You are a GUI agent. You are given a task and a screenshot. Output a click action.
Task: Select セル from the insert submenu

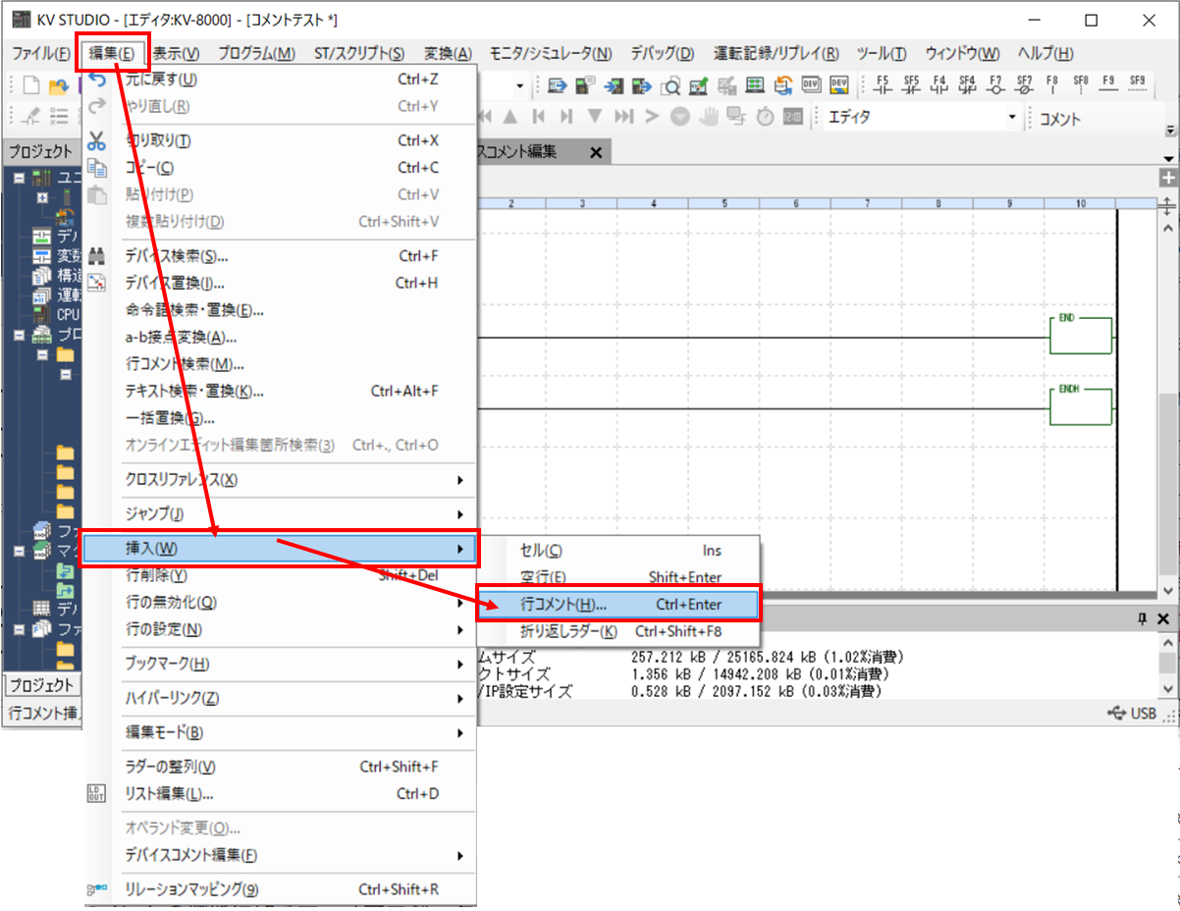click(x=618, y=552)
